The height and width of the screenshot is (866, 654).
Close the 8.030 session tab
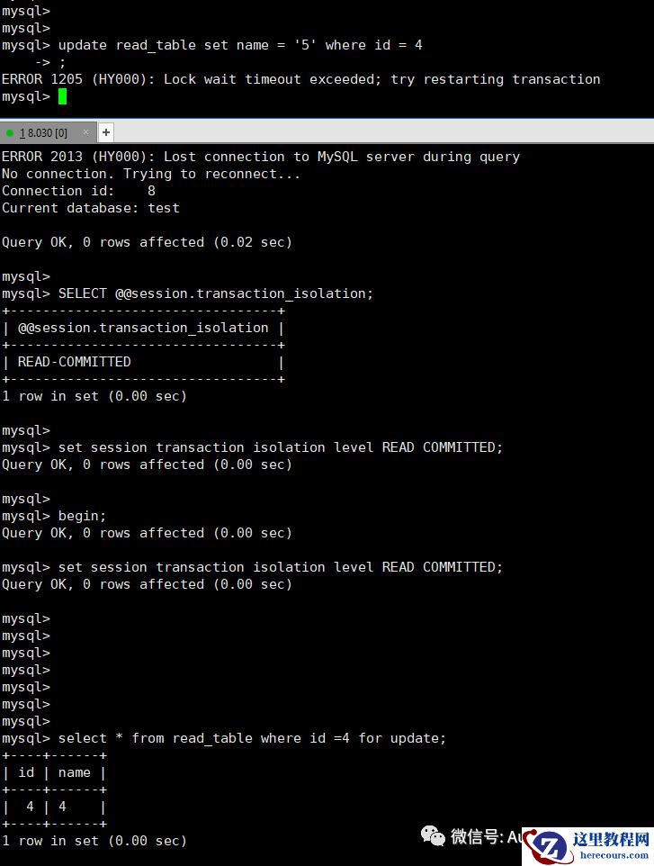[x=85, y=132]
